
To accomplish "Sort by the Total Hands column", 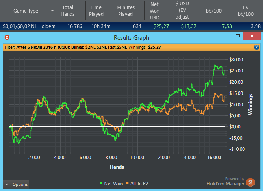I will coord(68,11).
